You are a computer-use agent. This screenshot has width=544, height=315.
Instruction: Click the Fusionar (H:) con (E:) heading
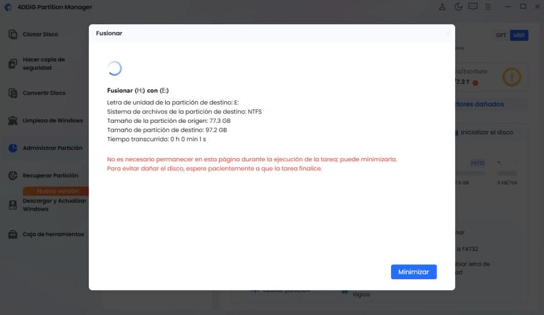click(x=138, y=90)
